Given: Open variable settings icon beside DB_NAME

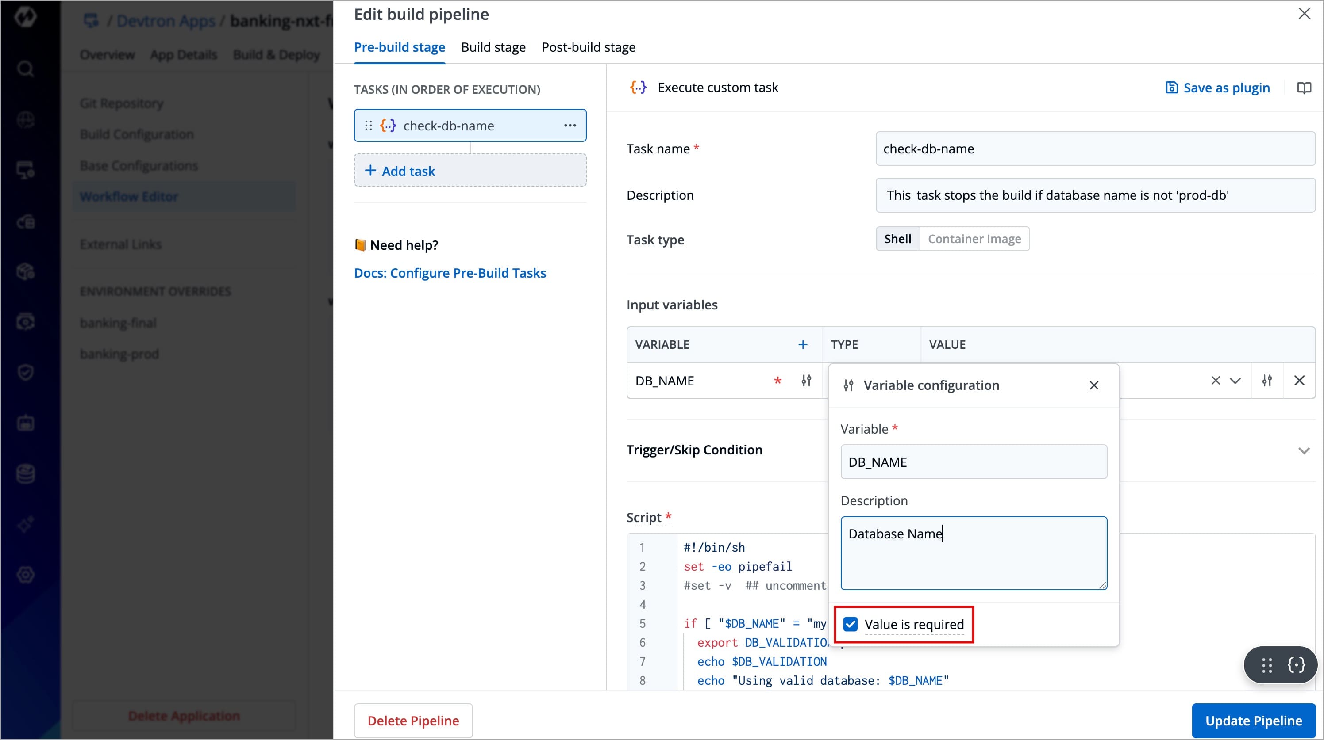Looking at the screenshot, I should 806,381.
